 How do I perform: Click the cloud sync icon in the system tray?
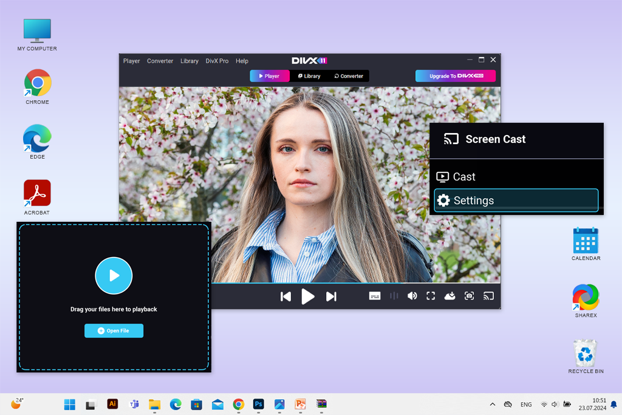tap(508, 404)
